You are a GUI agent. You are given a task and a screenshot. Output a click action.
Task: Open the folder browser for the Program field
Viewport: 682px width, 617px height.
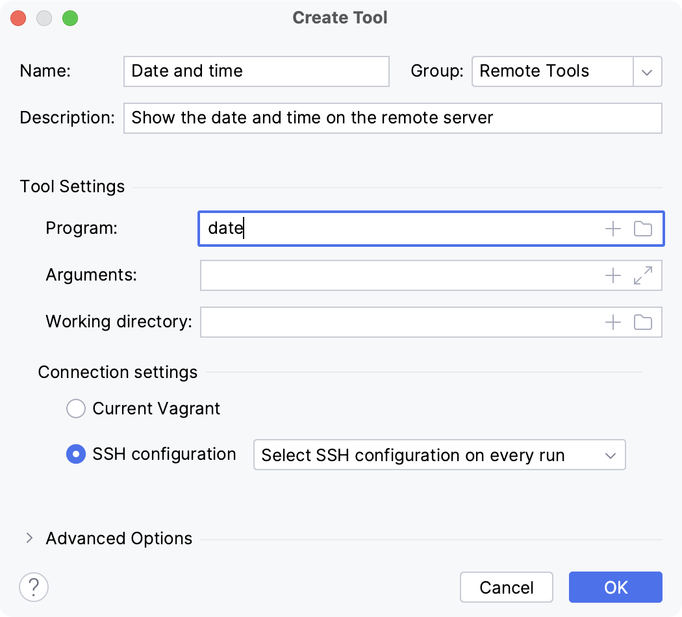[x=643, y=229]
